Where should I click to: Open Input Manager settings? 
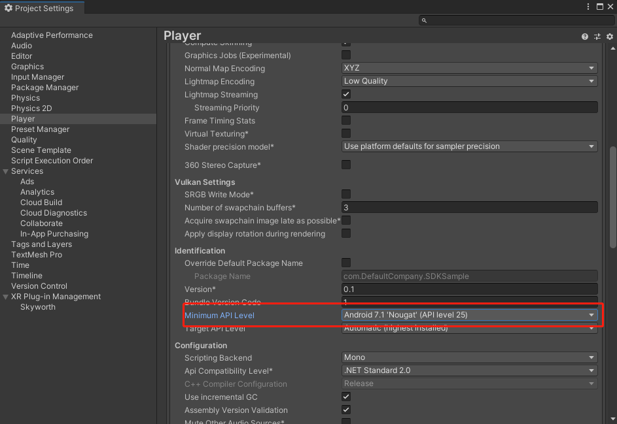(x=38, y=77)
